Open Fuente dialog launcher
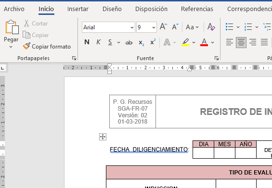Screen dimensions: 272x188 coord(217,58)
